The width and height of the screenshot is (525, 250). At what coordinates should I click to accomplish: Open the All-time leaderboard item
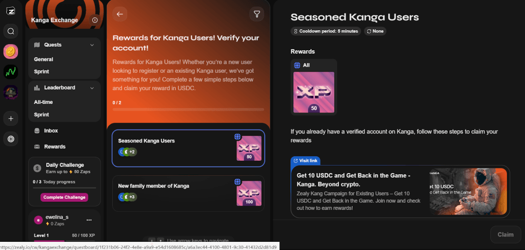click(44, 102)
